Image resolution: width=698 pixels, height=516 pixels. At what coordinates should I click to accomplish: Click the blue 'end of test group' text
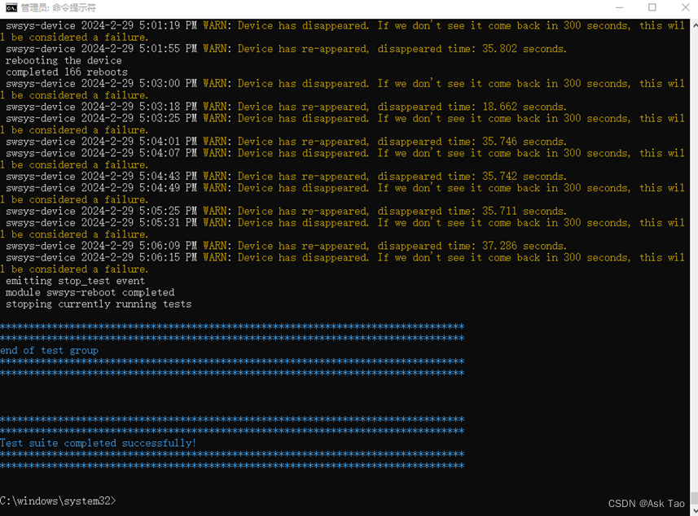pos(49,351)
